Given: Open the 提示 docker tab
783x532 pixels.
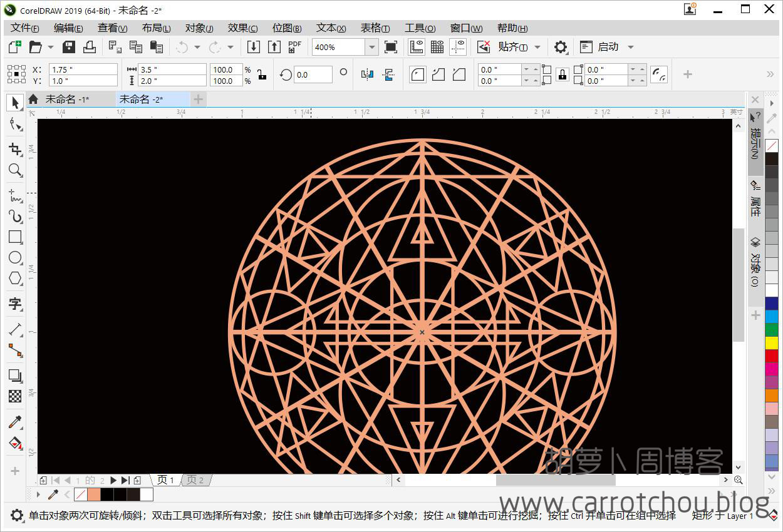Looking at the screenshot, I should (x=755, y=143).
